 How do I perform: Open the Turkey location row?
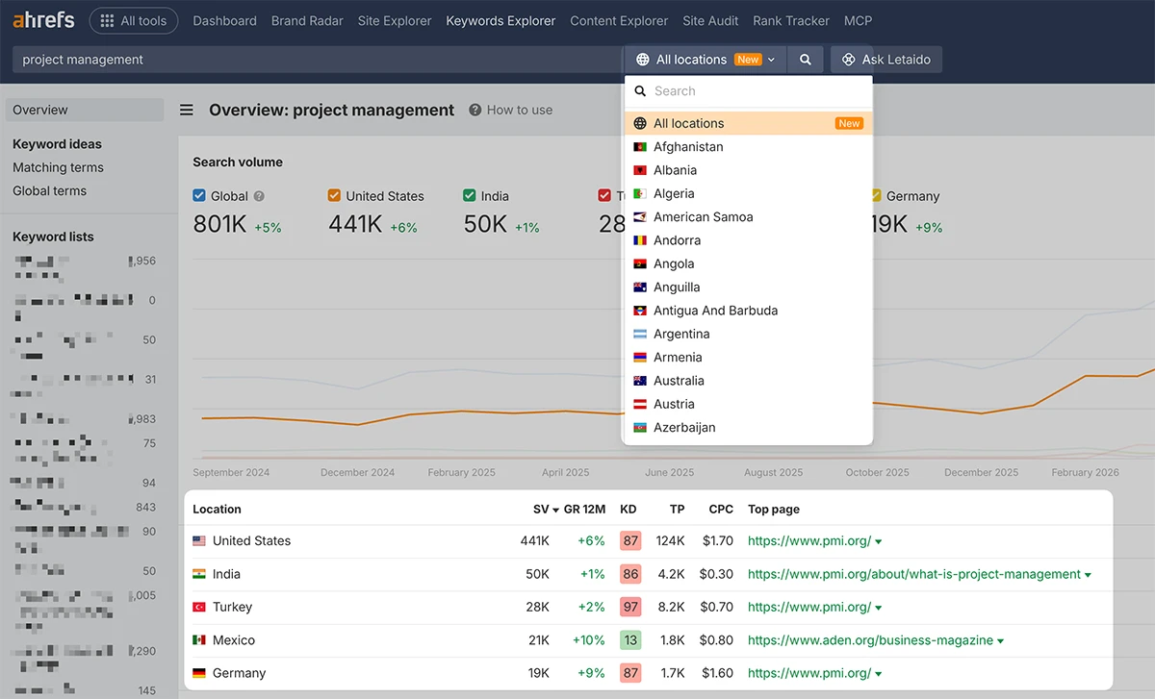[648, 608]
